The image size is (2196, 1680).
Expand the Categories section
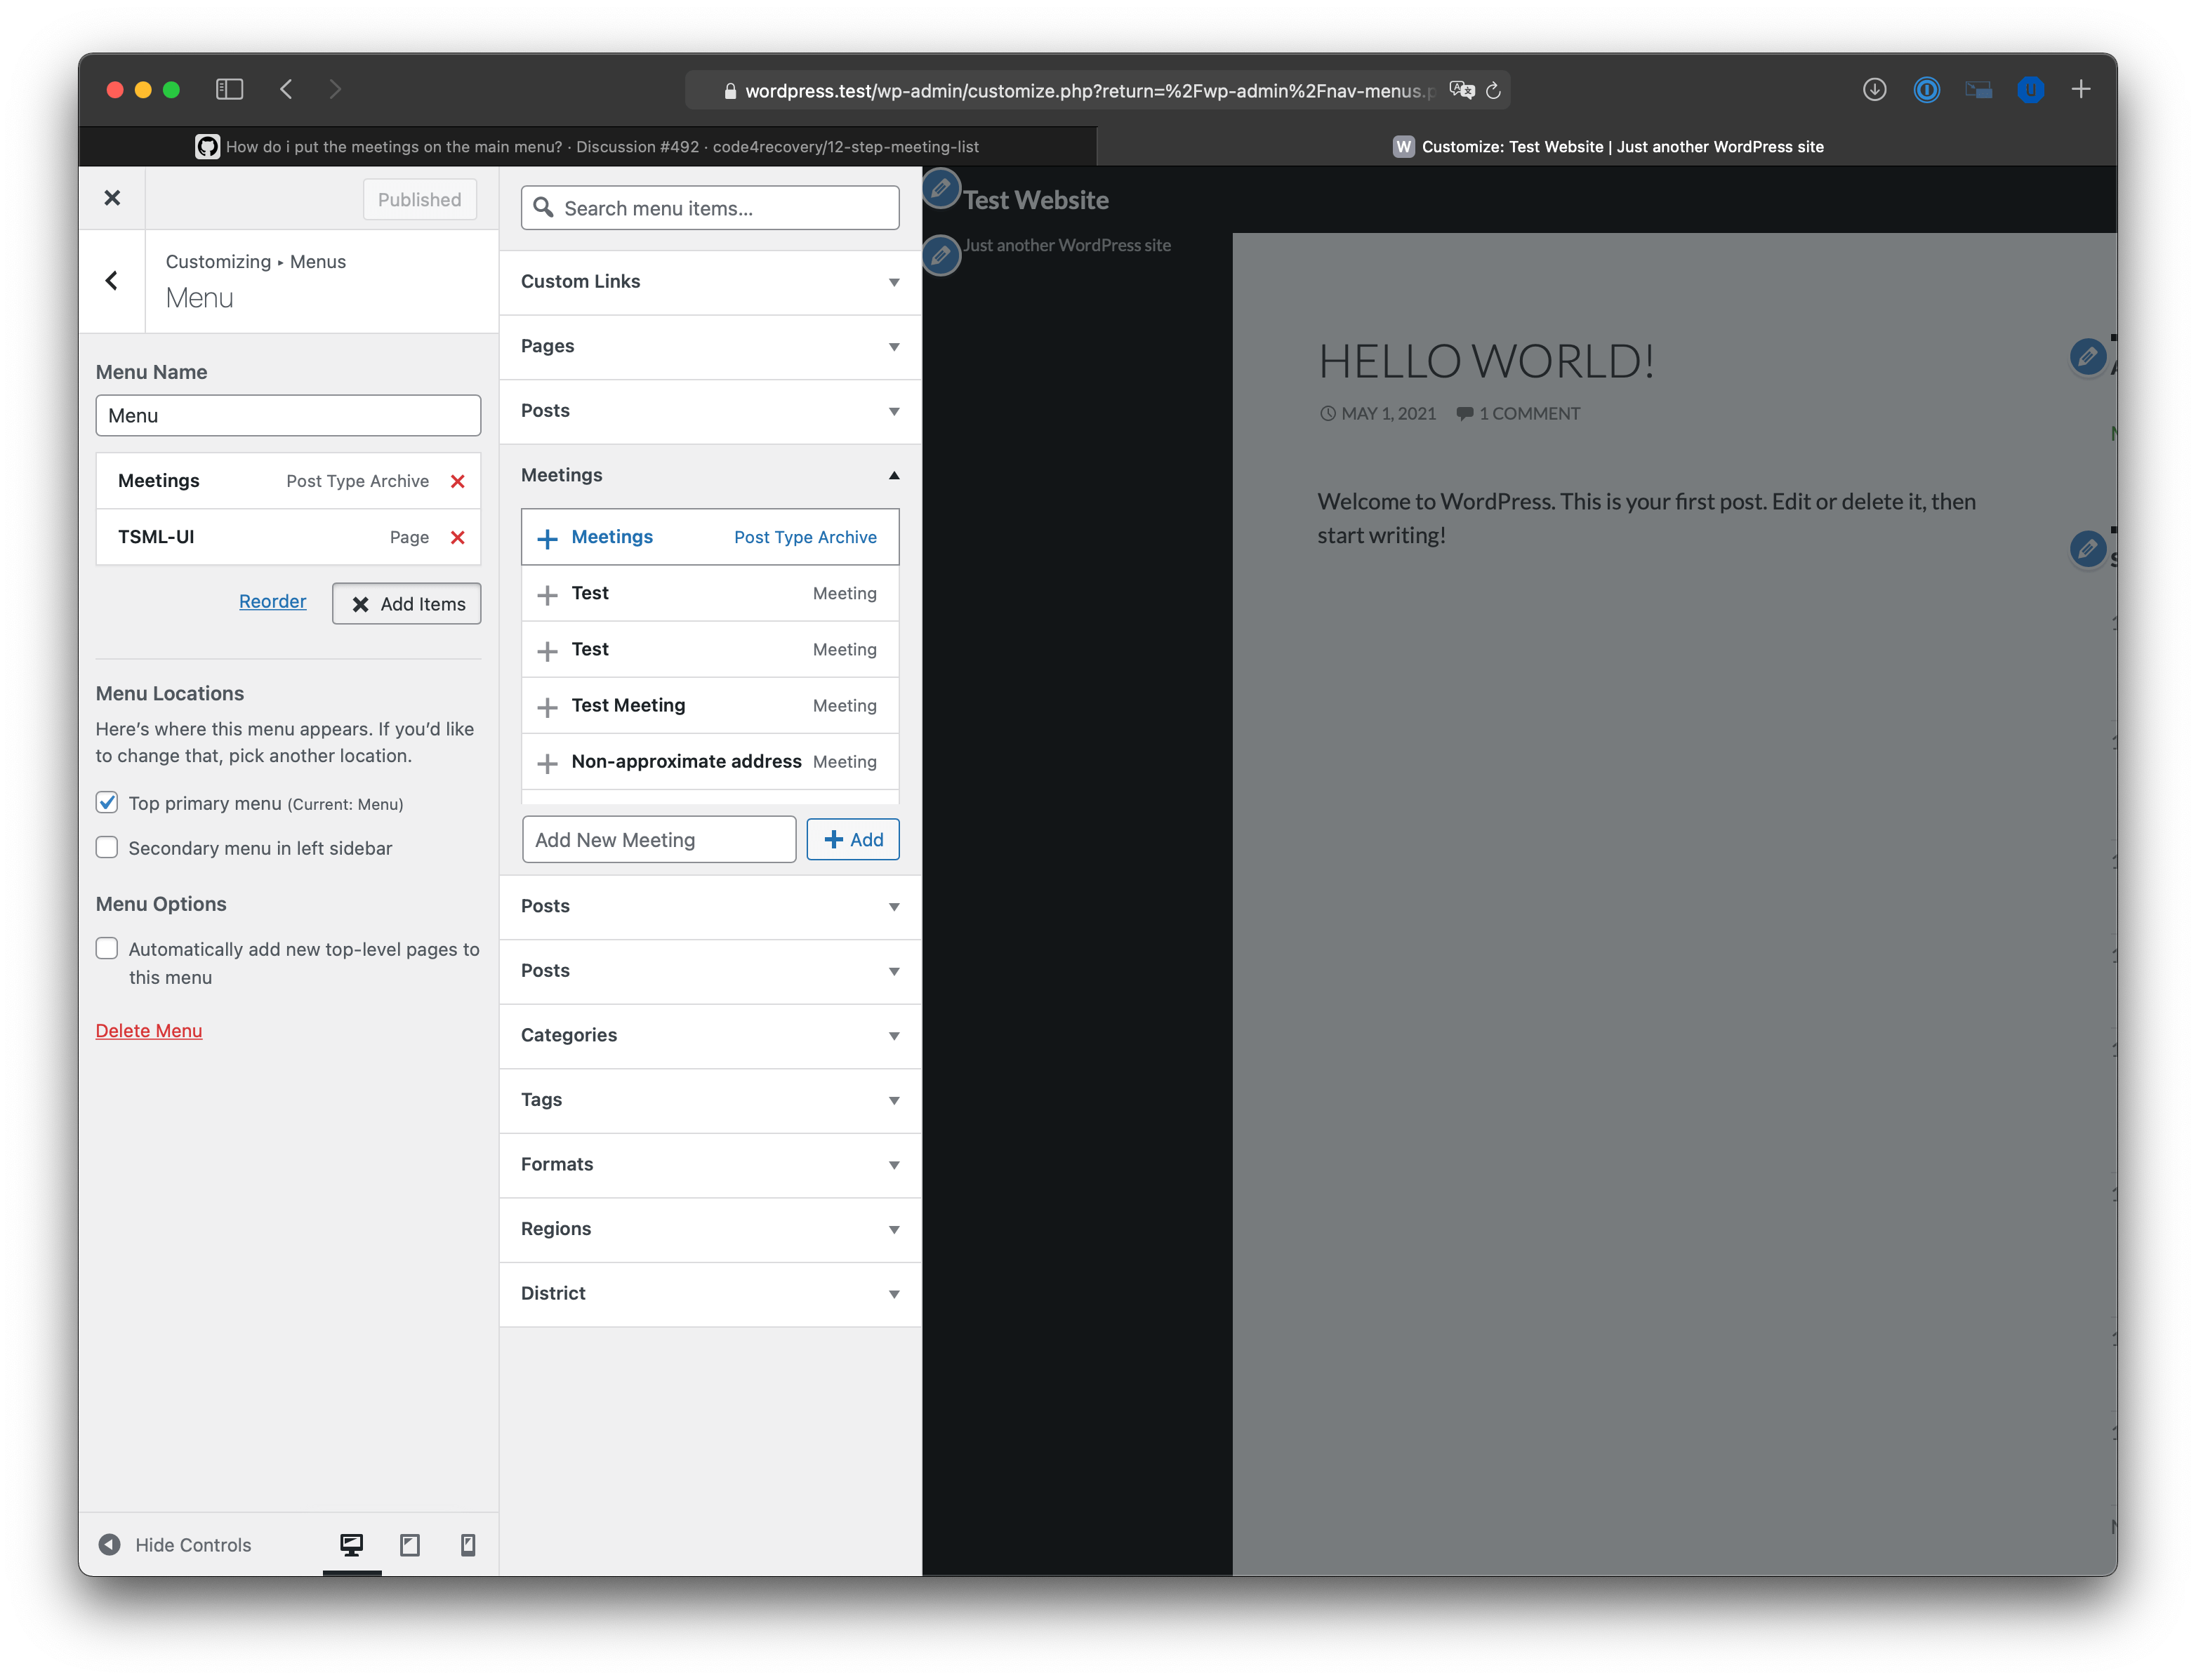coord(709,1035)
